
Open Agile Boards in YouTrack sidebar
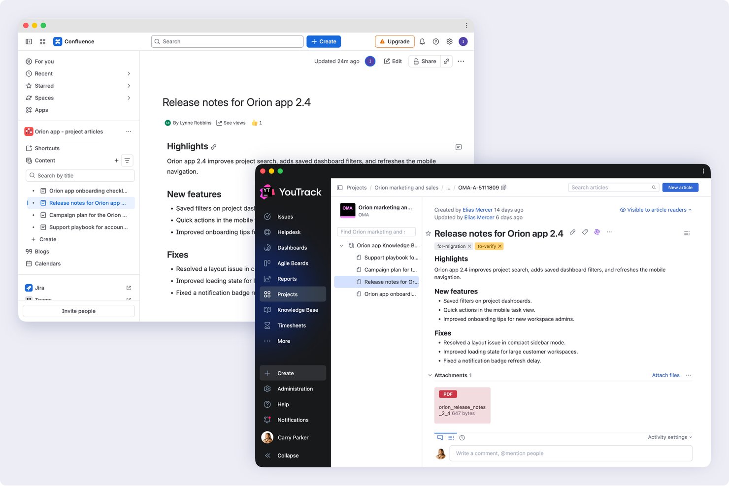(293, 263)
